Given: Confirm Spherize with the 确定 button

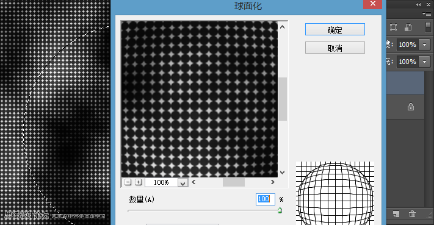Looking at the screenshot, I should [x=335, y=29].
